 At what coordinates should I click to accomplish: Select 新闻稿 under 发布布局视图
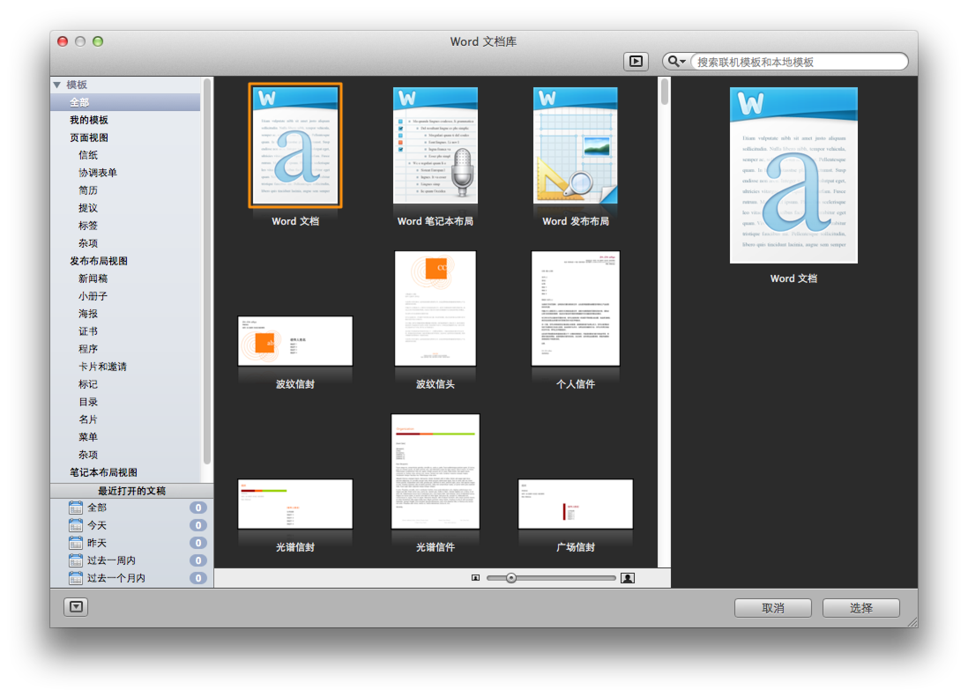[x=93, y=278]
